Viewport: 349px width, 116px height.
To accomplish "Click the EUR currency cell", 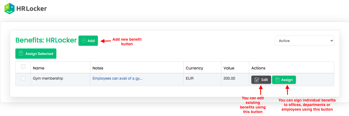I will tap(190, 79).
